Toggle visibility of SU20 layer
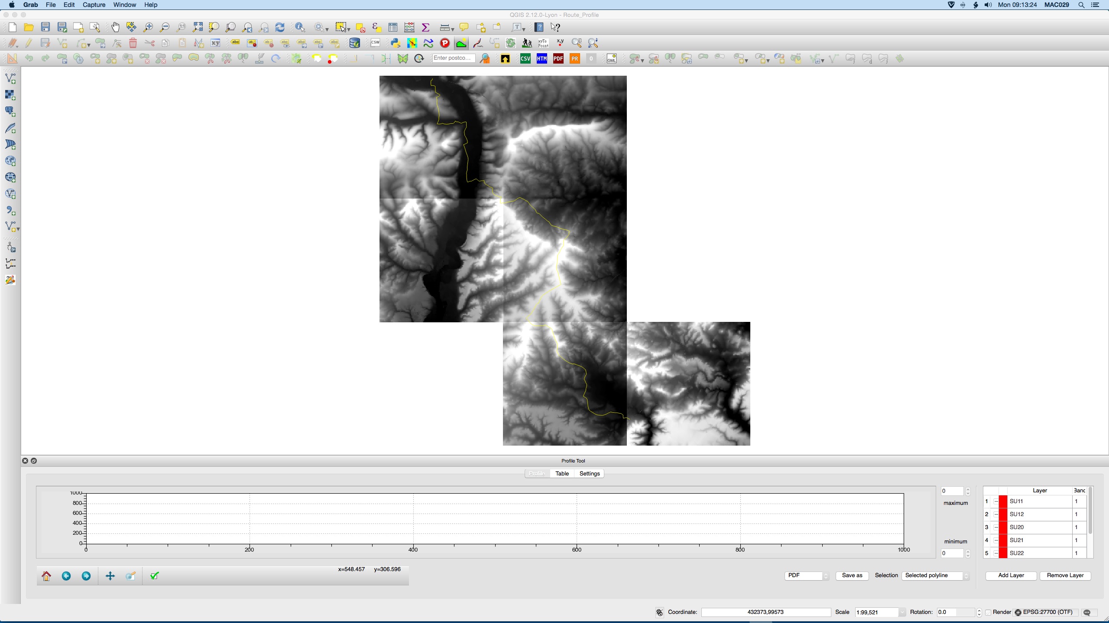 [x=996, y=527]
